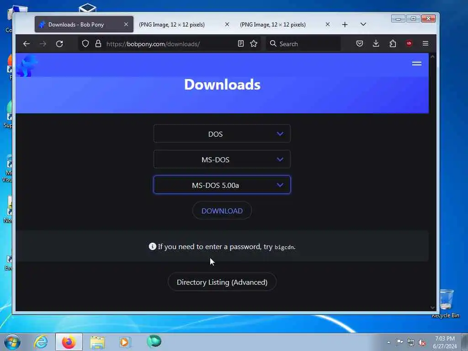The width and height of the screenshot is (468, 351).
Task: Launch Internet Explorer from taskbar
Action: 41,342
